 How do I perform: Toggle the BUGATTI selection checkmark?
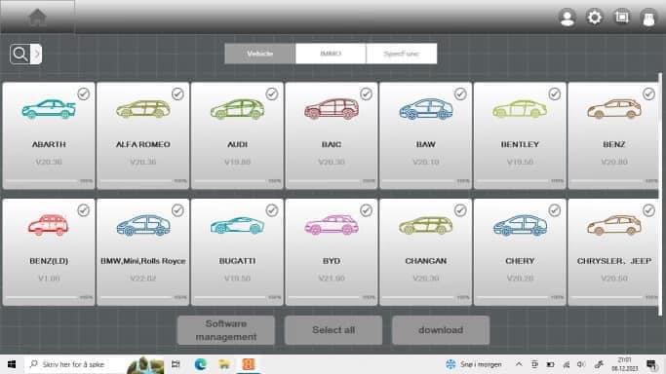(272, 210)
